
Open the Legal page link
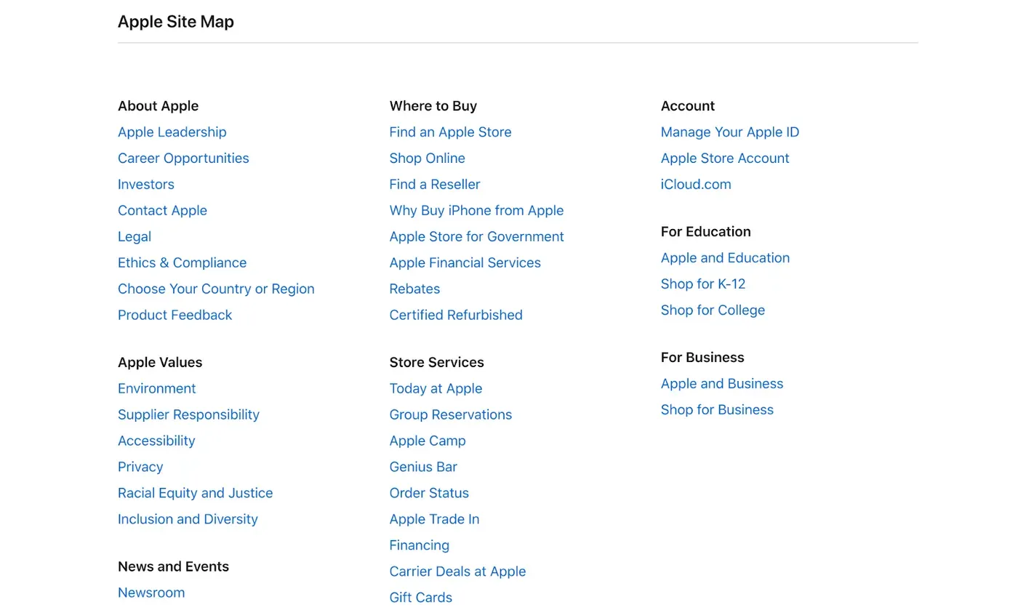(135, 236)
